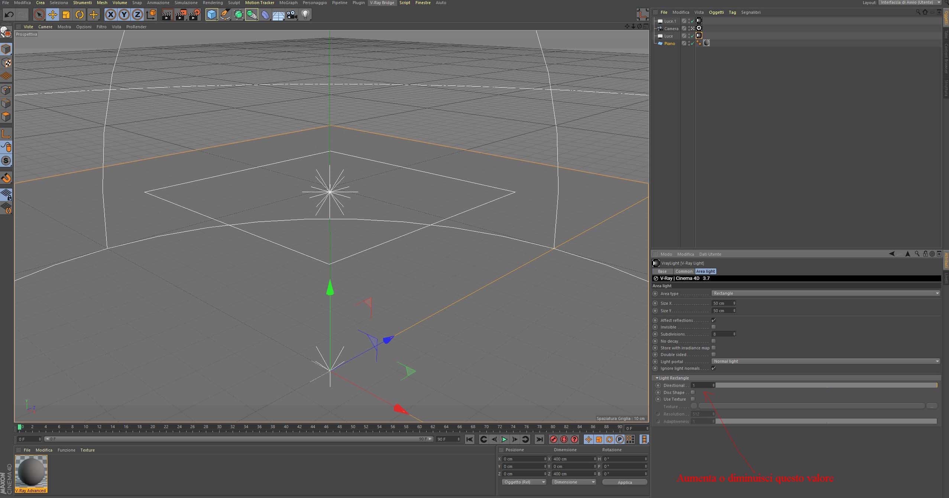Open the V-Ray Bridge menu
The height and width of the screenshot is (498, 949).
(x=382, y=3)
